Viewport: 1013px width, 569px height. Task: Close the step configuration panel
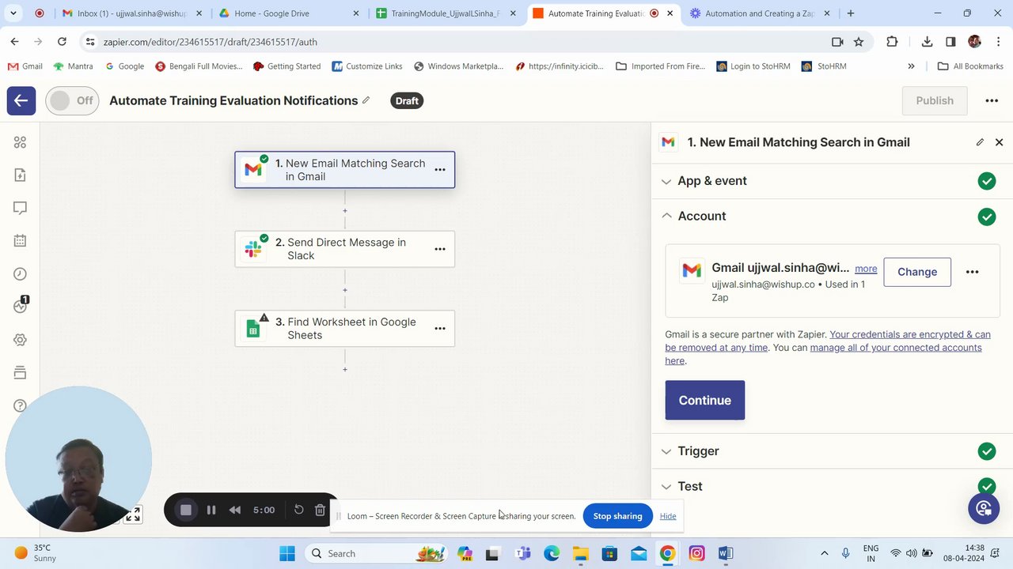pos(999,142)
